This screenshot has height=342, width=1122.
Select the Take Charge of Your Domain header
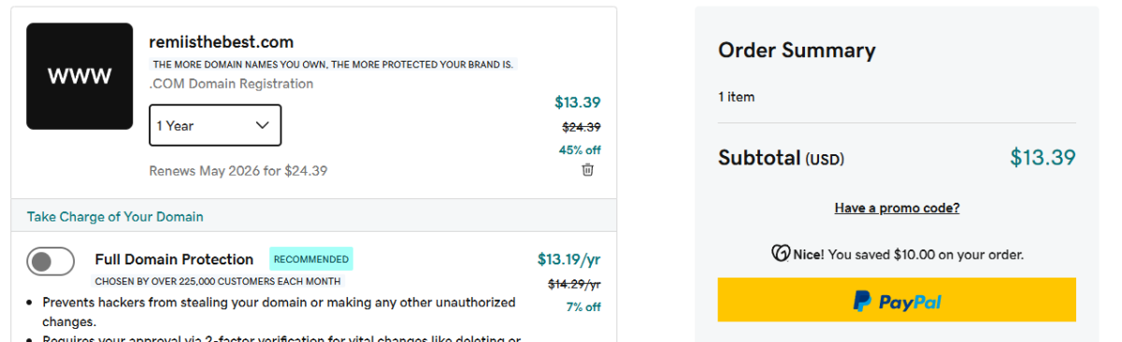(x=115, y=217)
